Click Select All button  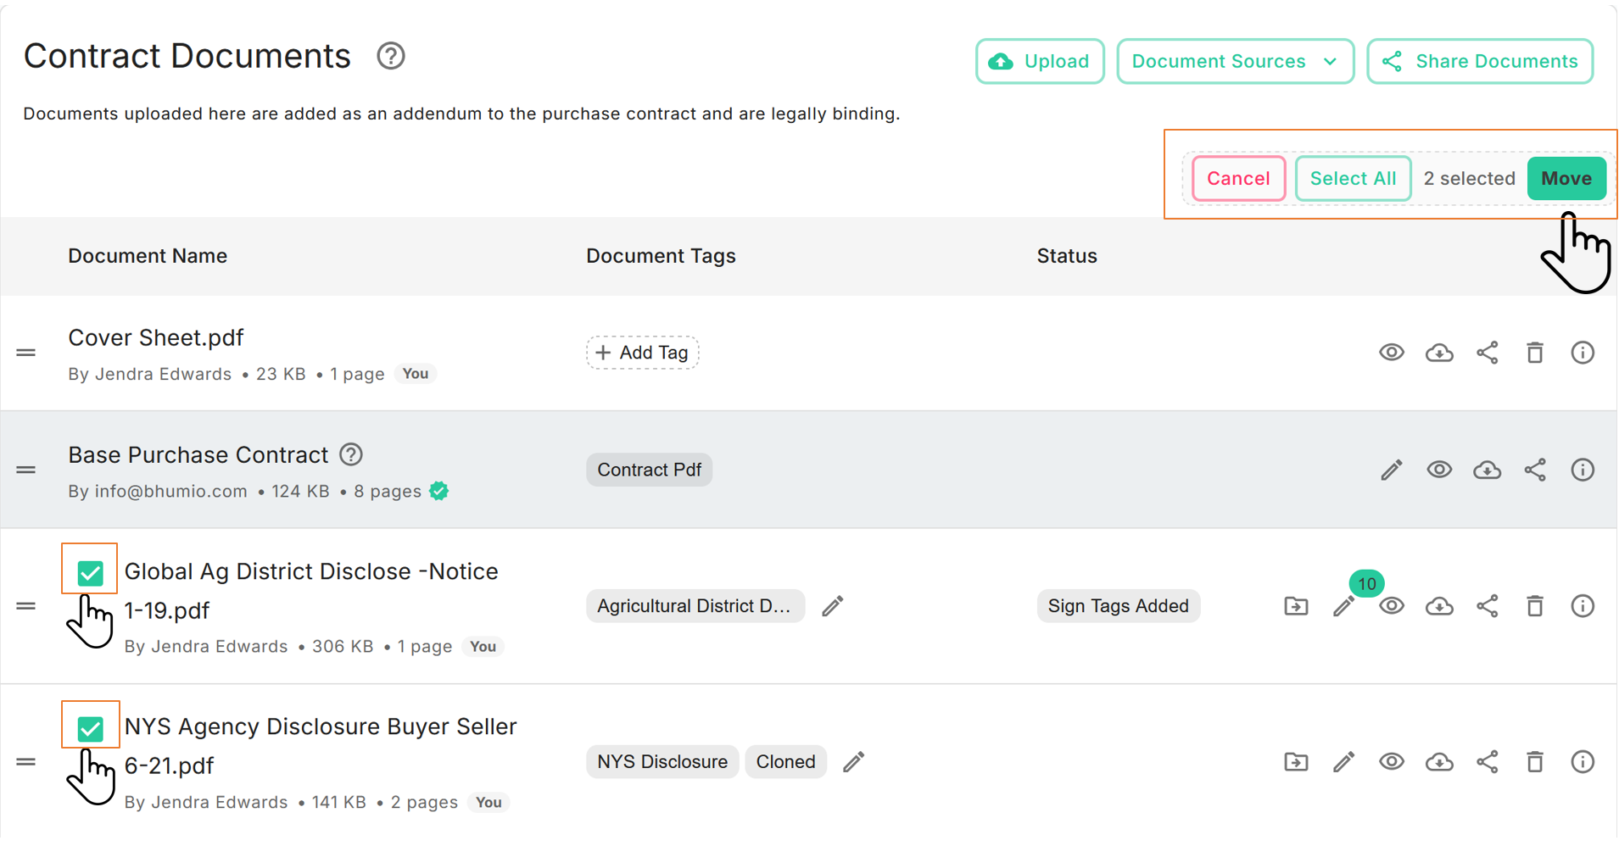click(x=1353, y=178)
